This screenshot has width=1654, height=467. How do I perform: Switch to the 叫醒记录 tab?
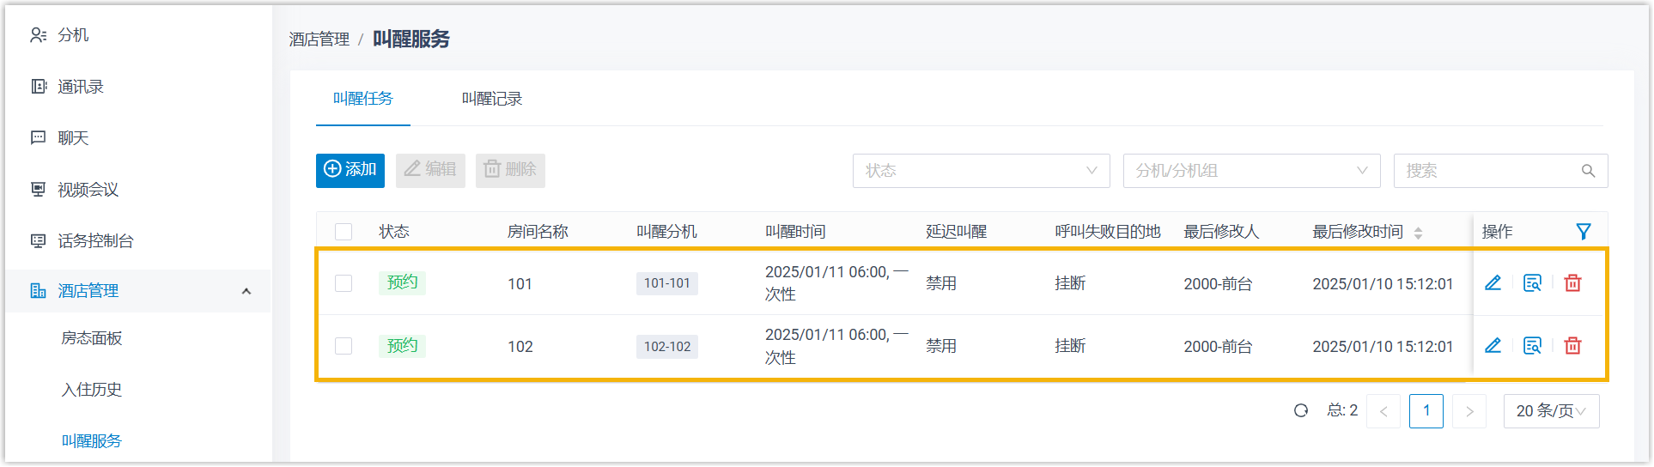(x=491, y=99)
